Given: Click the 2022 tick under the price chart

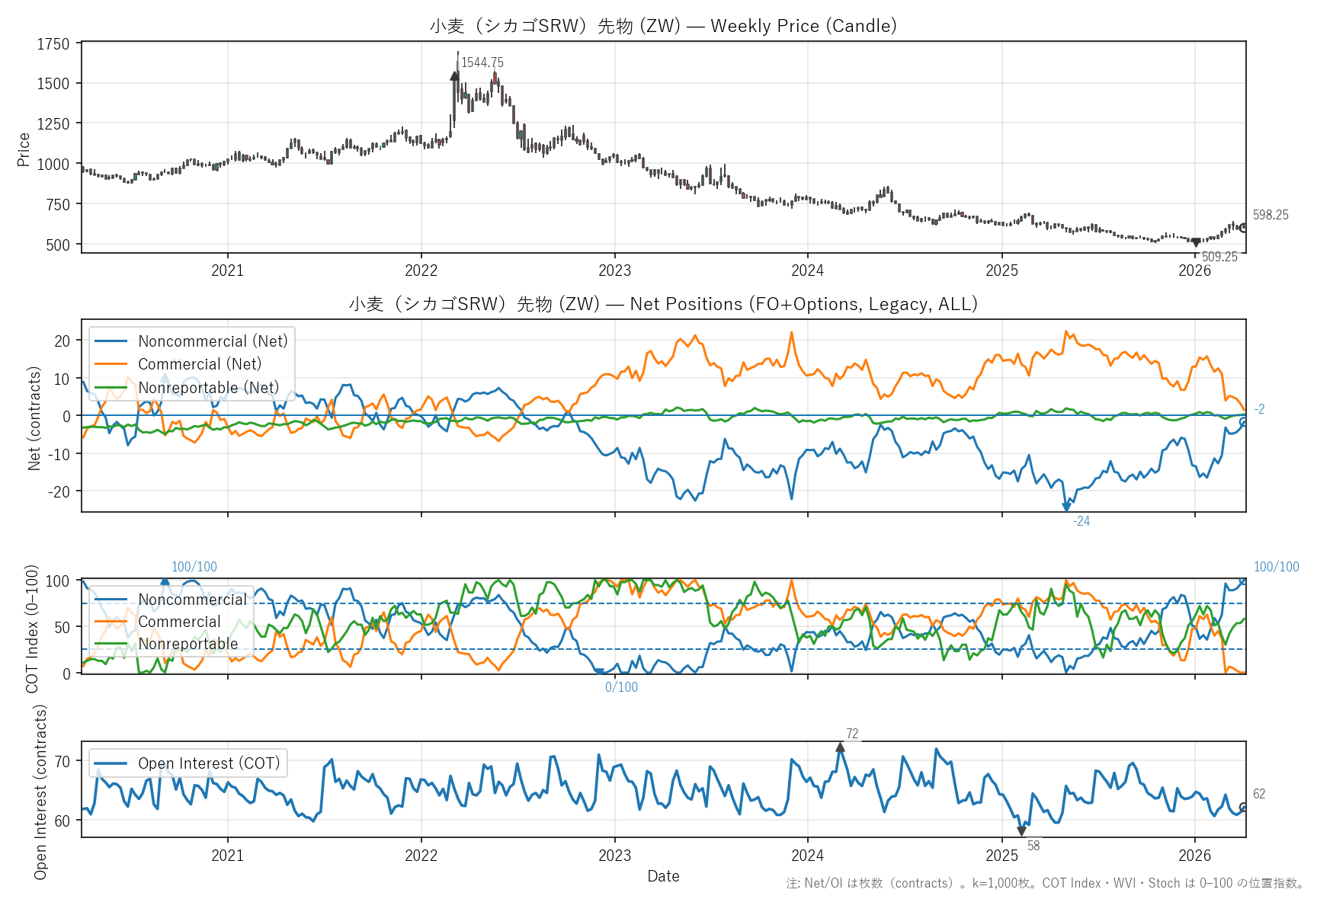Looking at the screenshot, I should [x=421, y=270].
